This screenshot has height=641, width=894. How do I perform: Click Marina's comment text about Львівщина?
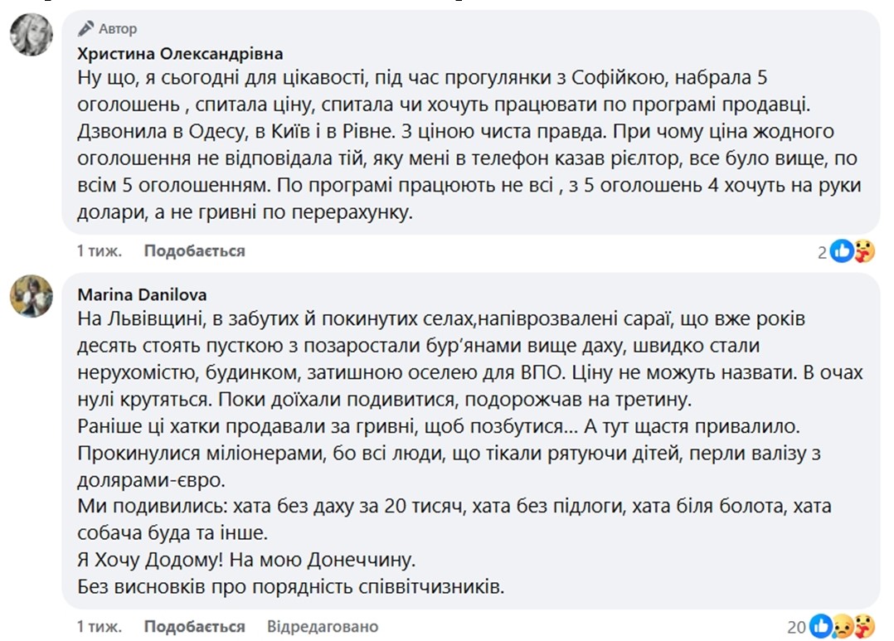(x=470, y=453)
